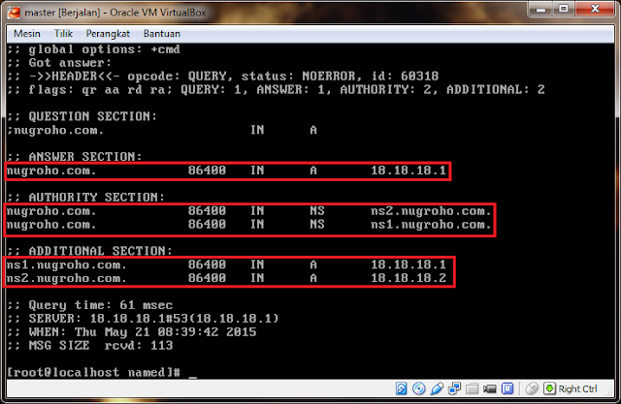Close the VirtualBox master window
The height and width of the screenshot is (404, 621).
click(595, 9)
